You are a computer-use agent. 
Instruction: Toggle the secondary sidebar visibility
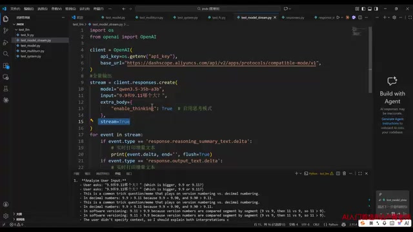coord(376,8)
